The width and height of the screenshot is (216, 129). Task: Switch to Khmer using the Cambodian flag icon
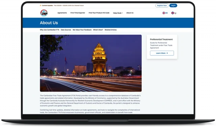pos(172,13)
